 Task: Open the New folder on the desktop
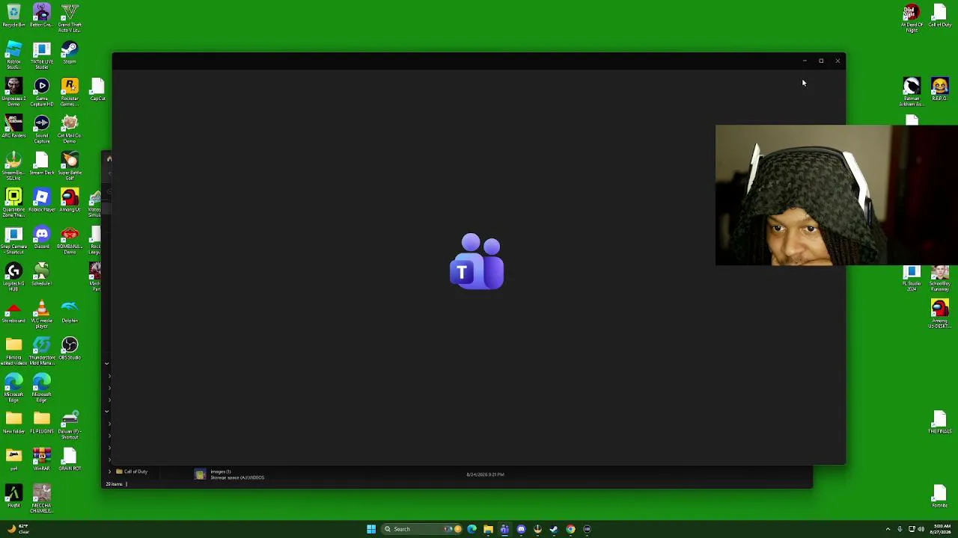(x=13, y=421)
